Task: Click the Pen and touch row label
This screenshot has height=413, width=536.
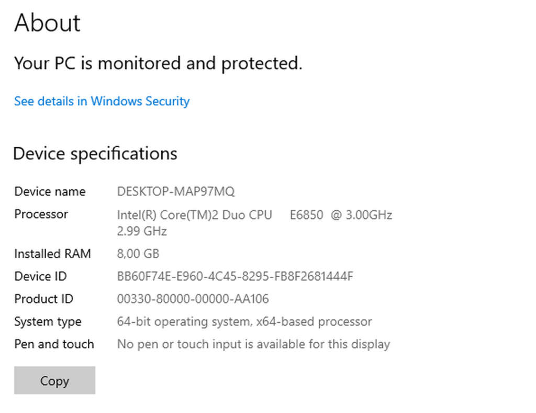Action: pyautogui.click(x=54, y=344)
